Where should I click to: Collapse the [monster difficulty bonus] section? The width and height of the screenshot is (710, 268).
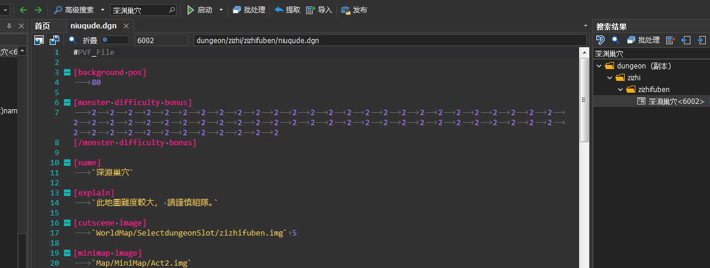tap(67, 103)
